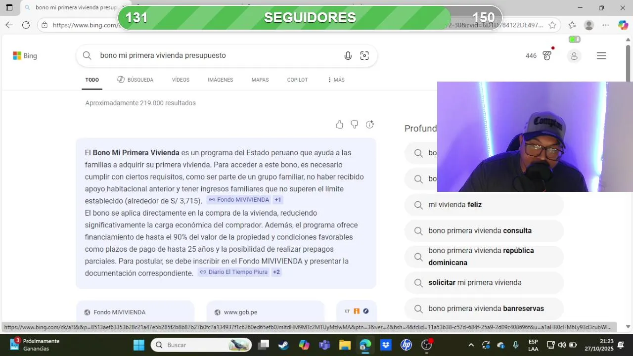
Task: Search suggestion bono primera vivienda república dominicana
Action: coord(484,257)
